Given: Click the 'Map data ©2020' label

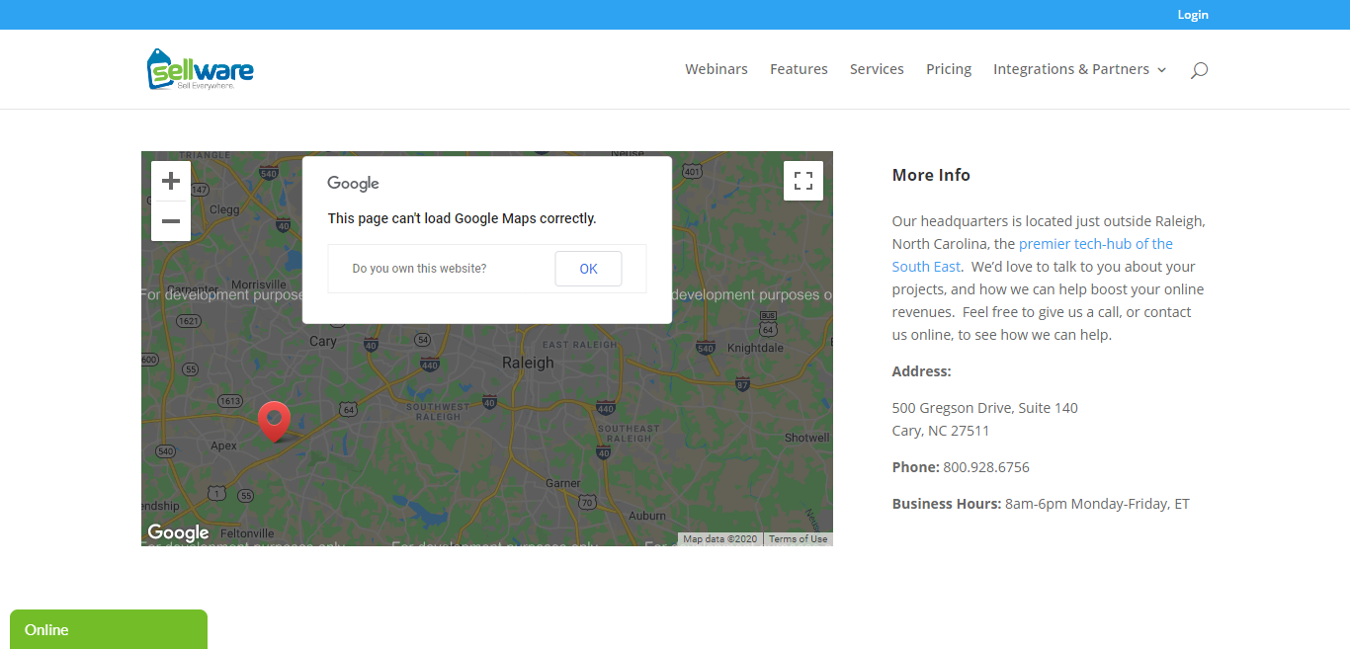Looking at the screenshot, I should coord(719,539).
